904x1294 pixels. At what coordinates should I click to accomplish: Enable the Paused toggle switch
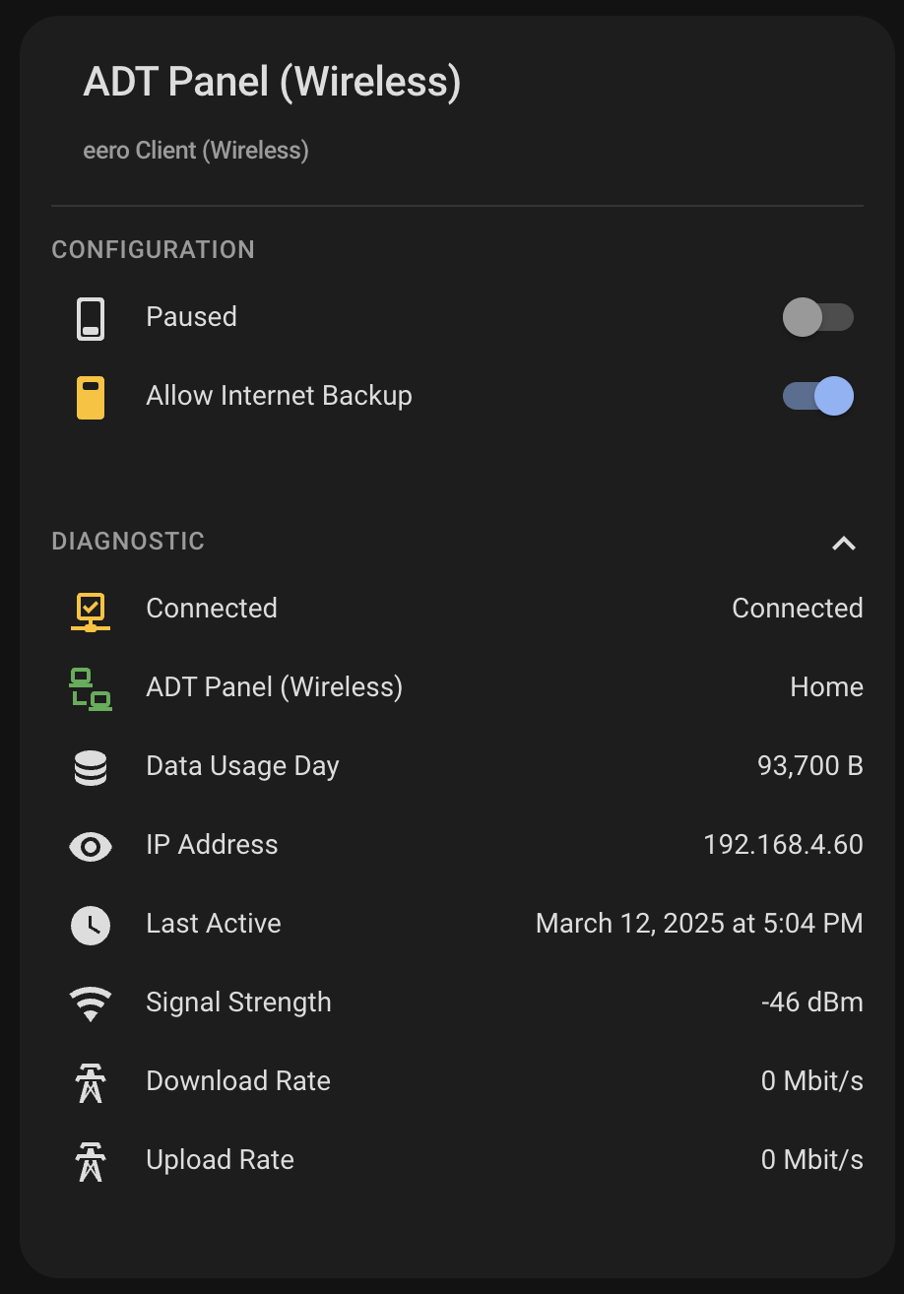817,317
